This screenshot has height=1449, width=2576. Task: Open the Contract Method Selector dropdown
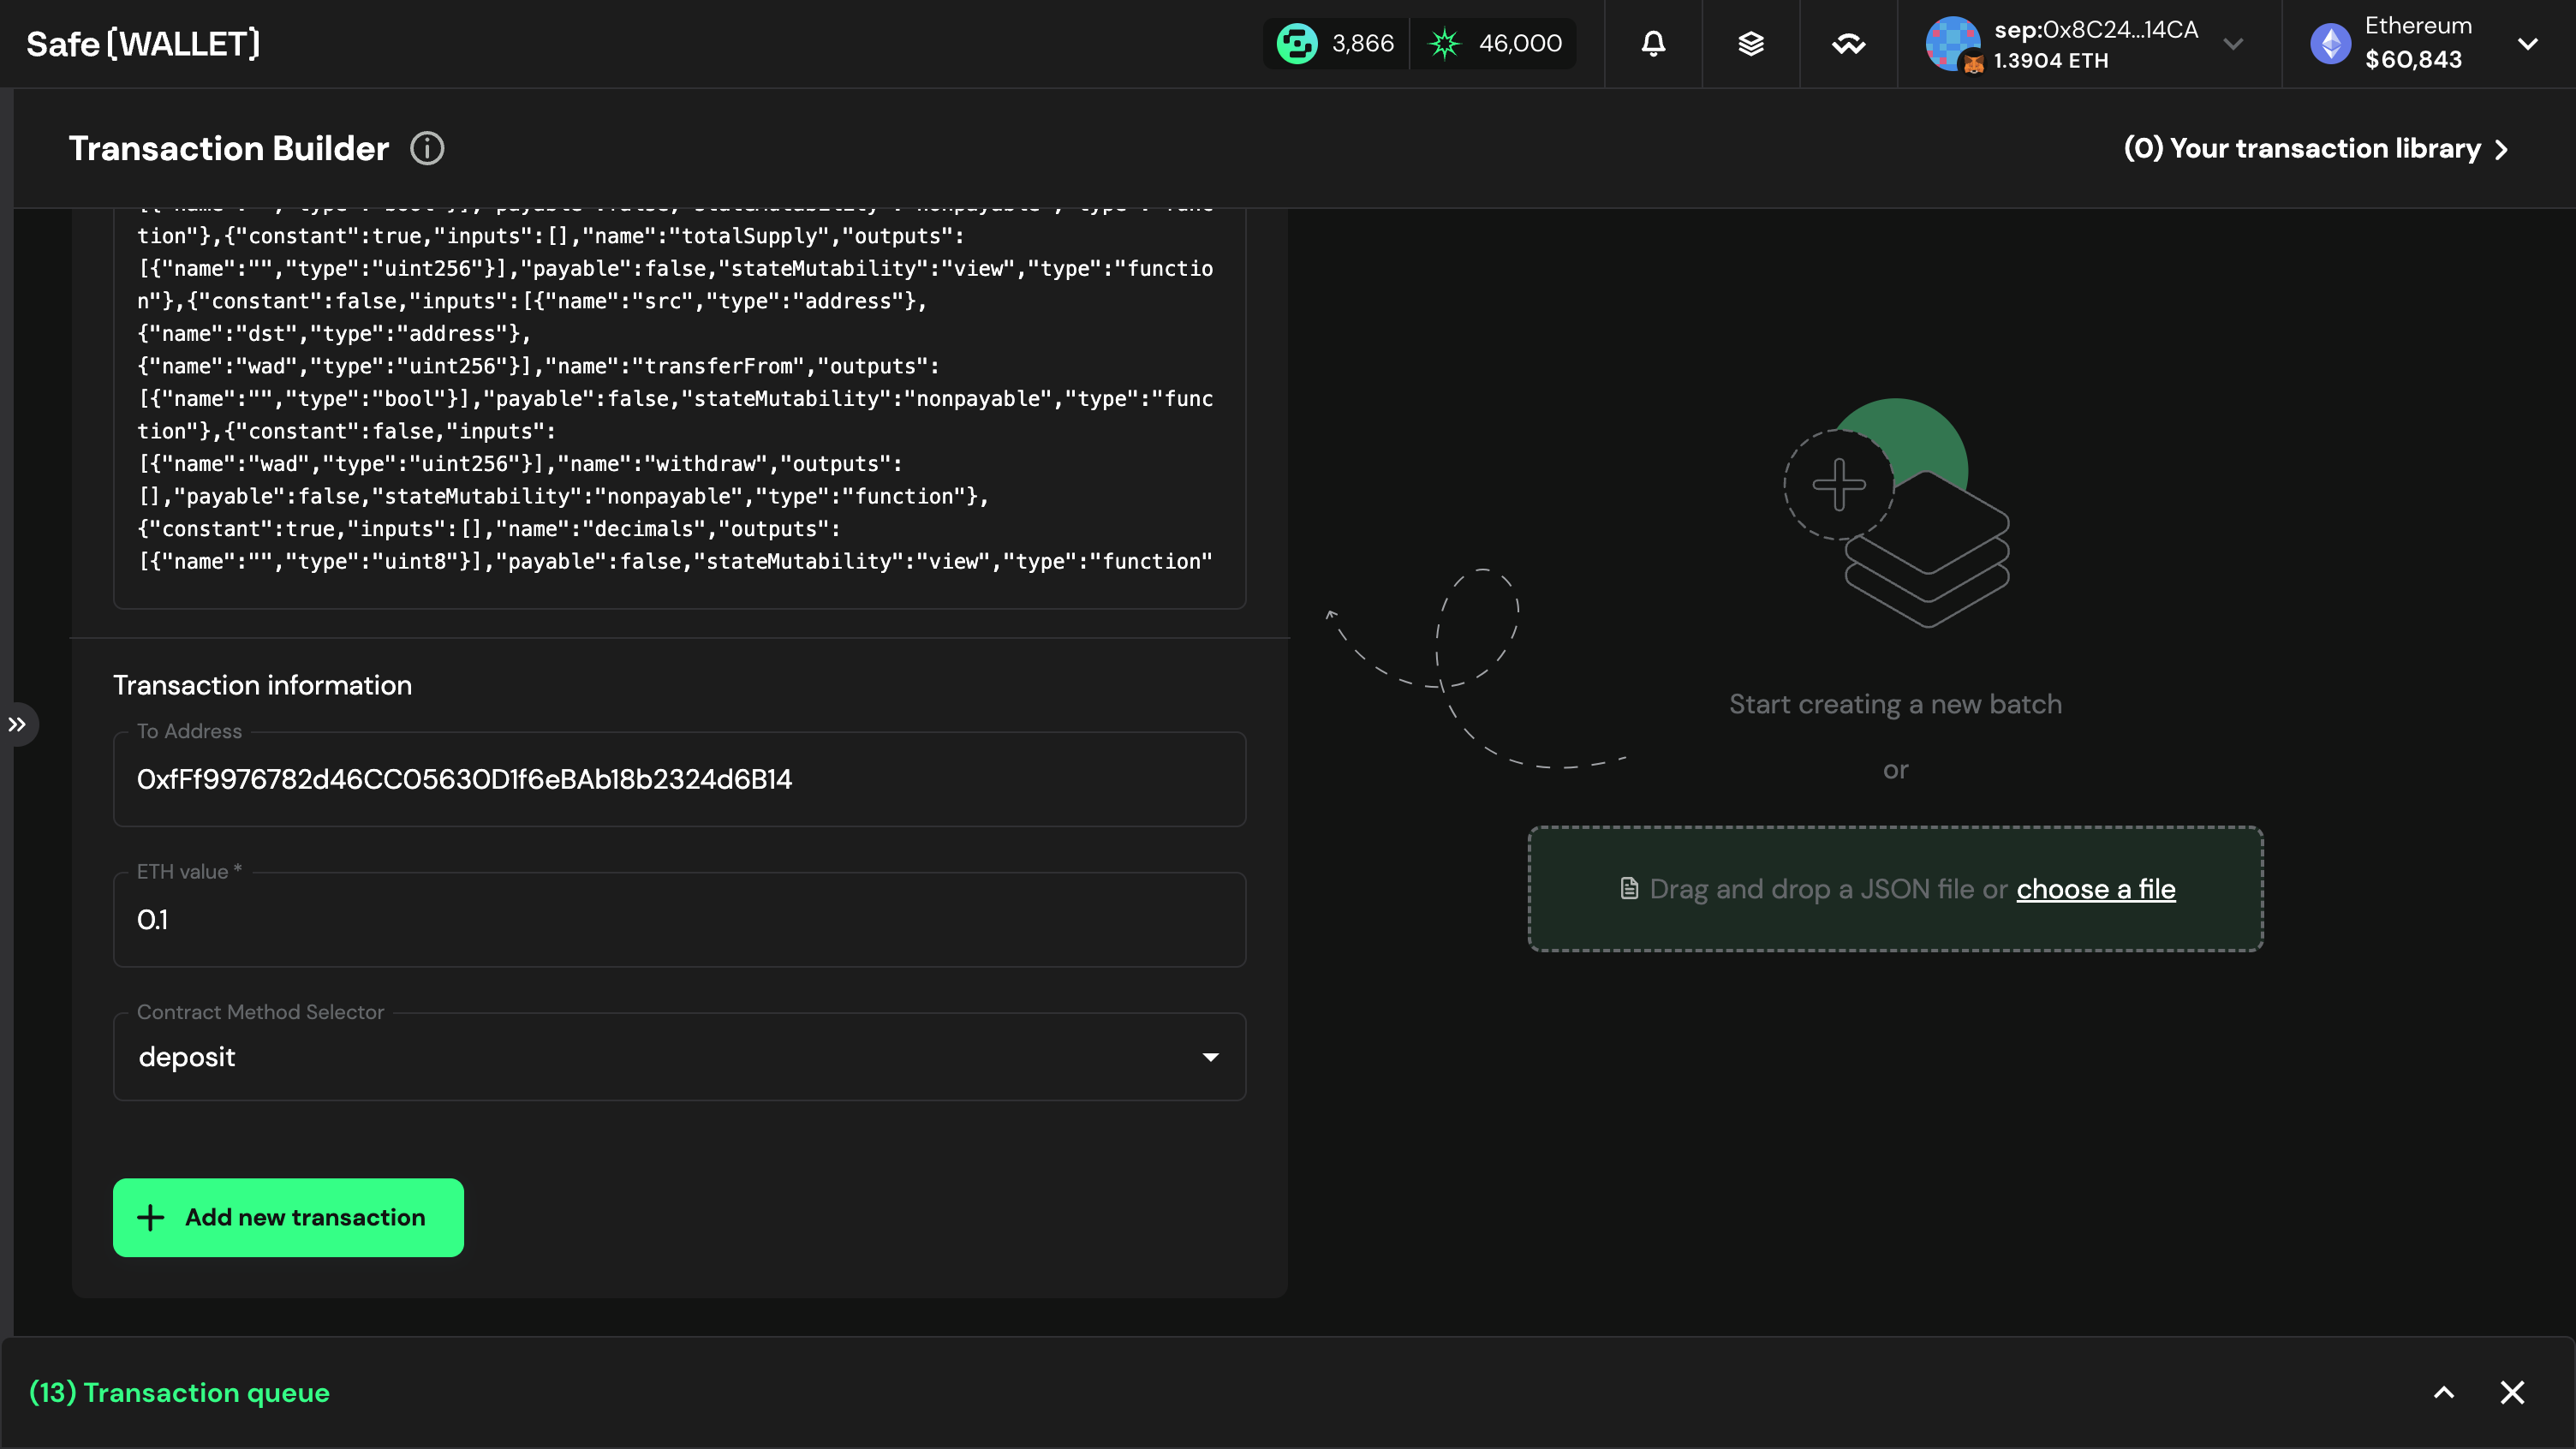[679, 1056]
